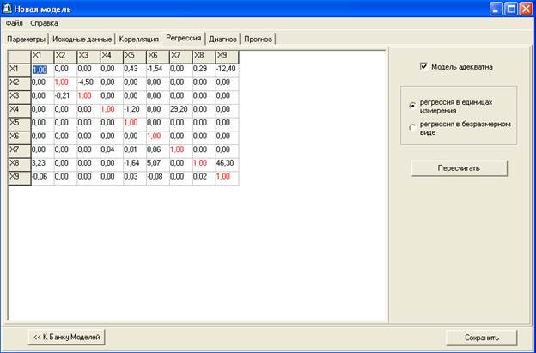
Task: Switch to the Диагноз tab
Action: point(222,39)
